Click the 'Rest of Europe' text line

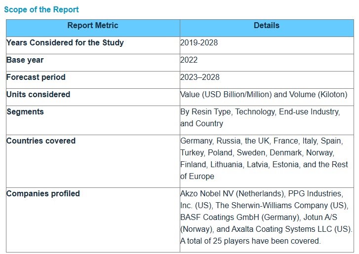click(198, 177)
